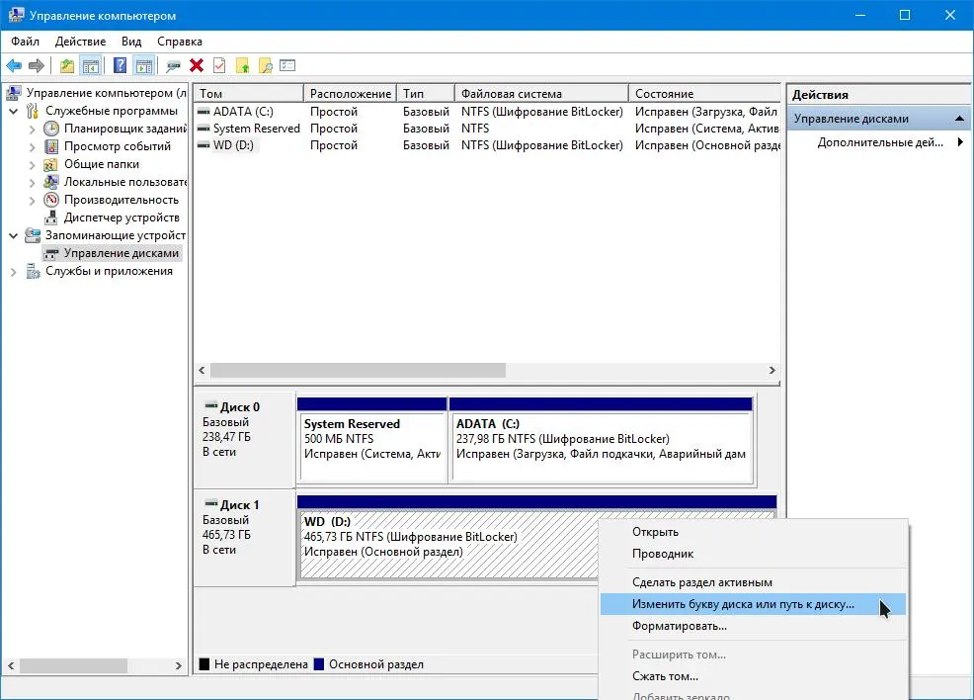
Task: Click the red X delete icon
Action: (x=197, y=65)
